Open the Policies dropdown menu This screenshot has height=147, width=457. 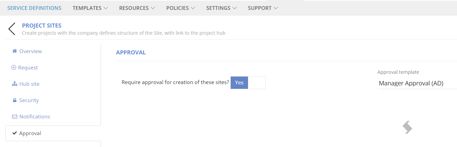coord(181,8)
